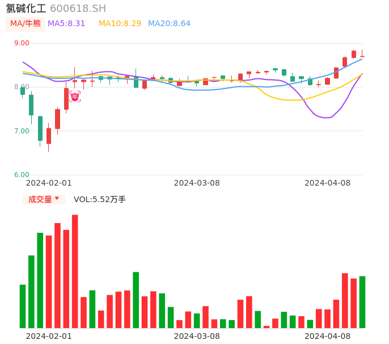Click the first green volume bar on left
This screenshot has height=344, width=389.
click(x=23, y=306)
